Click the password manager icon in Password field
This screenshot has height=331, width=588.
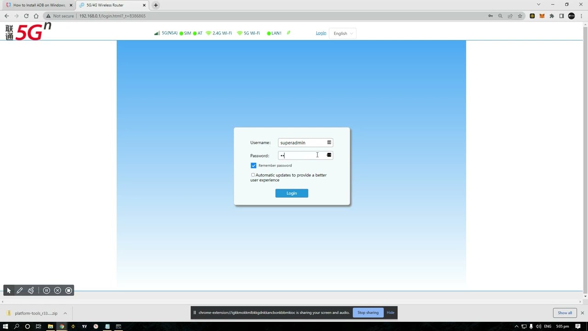pos(329,155)
